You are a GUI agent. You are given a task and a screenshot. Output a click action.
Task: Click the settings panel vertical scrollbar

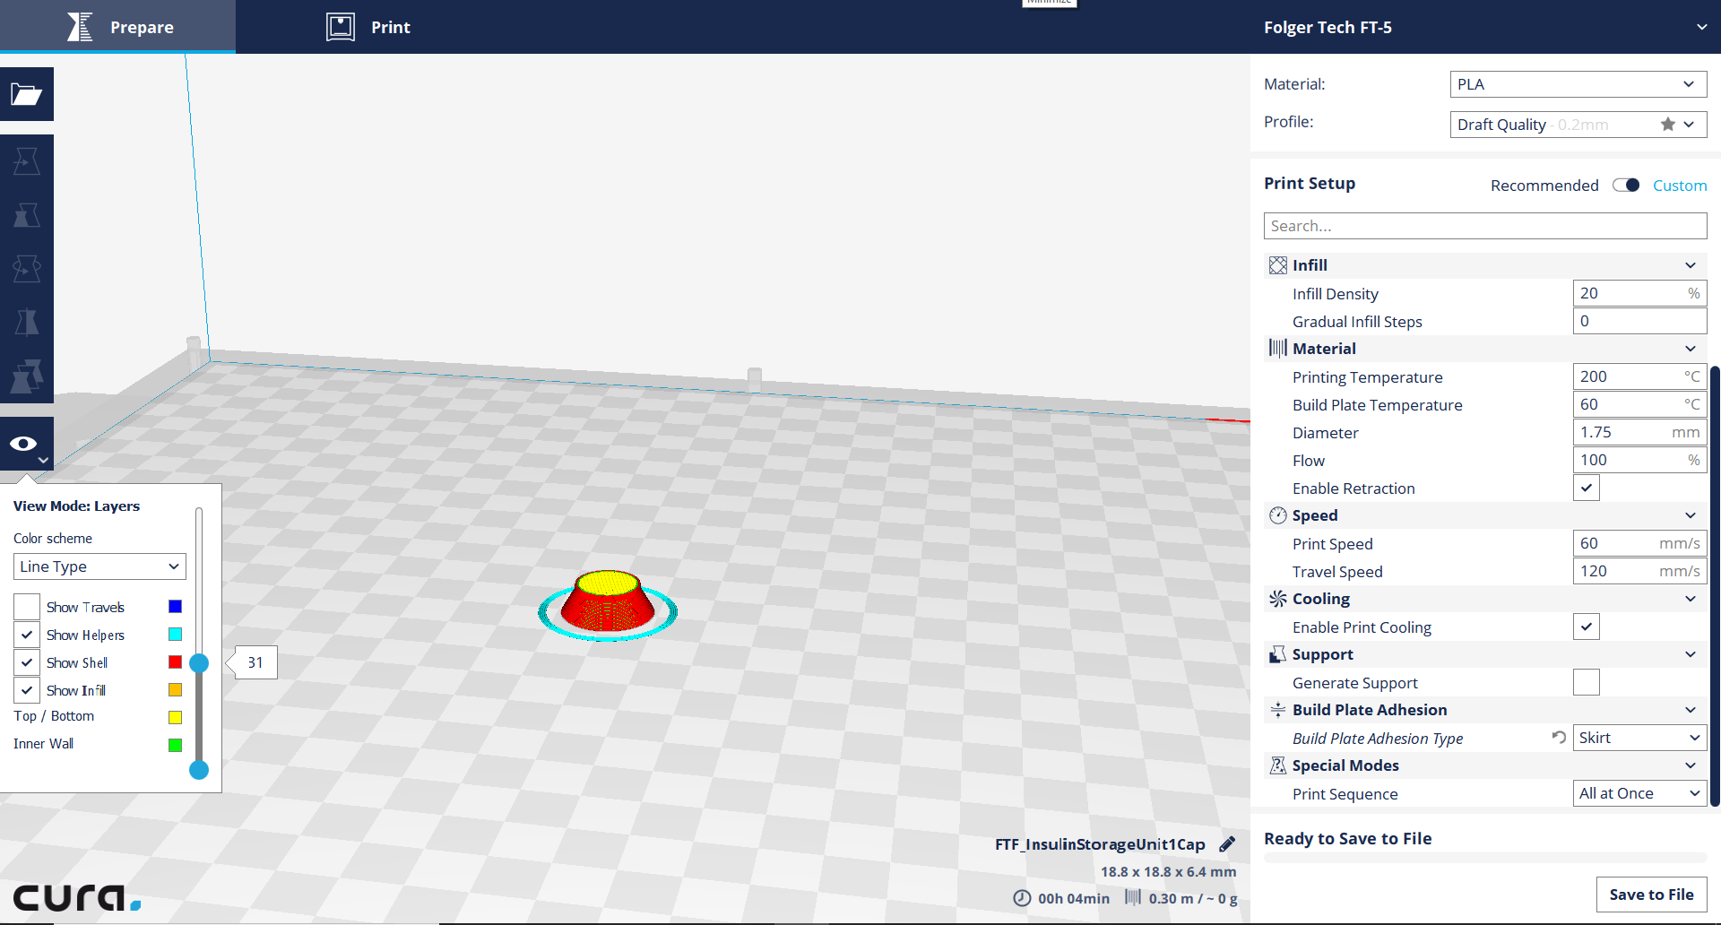pos(1715,585)
